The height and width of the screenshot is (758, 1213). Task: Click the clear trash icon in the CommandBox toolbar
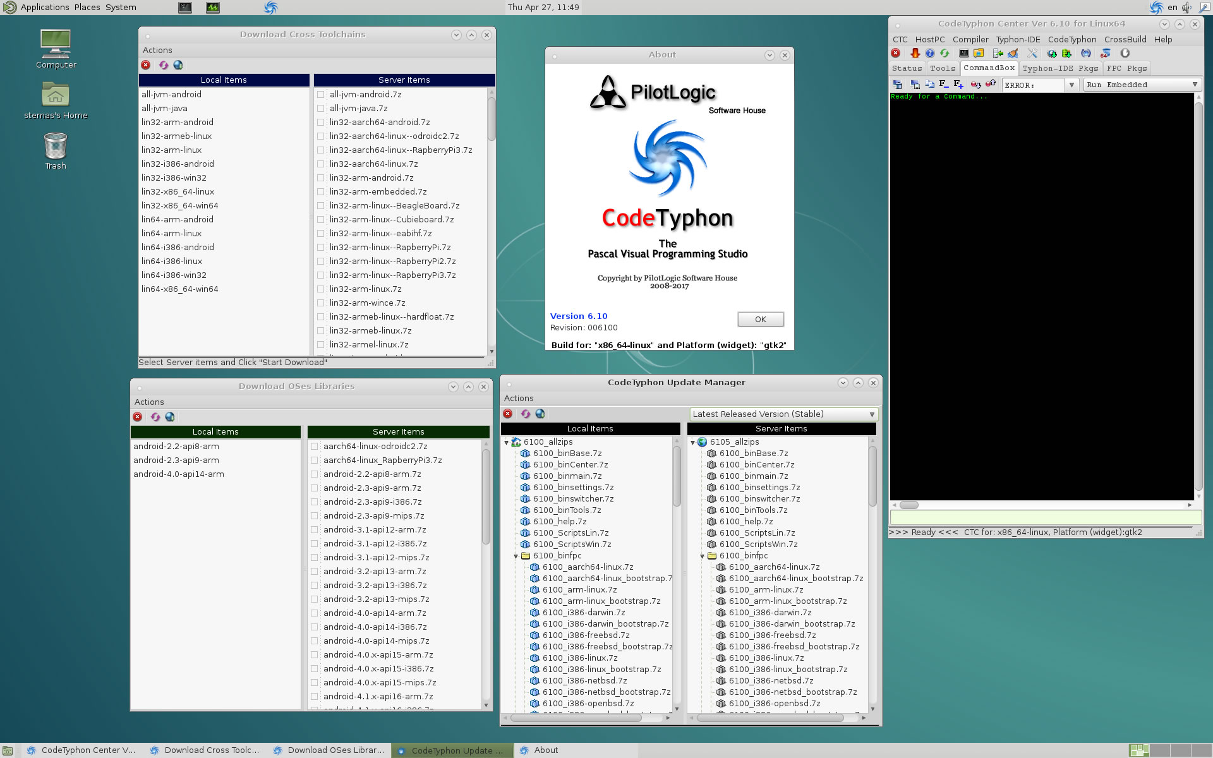pyautogui.click(x=898, y=84)
